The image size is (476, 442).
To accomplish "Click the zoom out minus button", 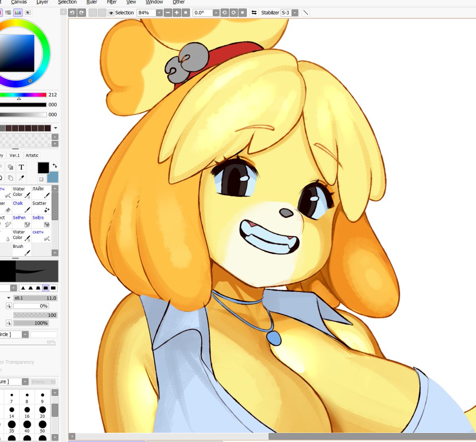I will point(168,13).
